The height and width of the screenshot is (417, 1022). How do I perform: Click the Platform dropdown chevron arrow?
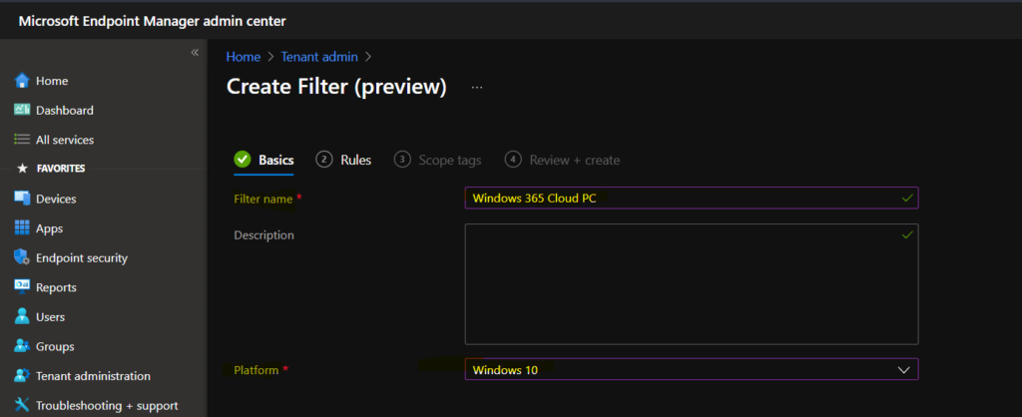coord(903,370)
